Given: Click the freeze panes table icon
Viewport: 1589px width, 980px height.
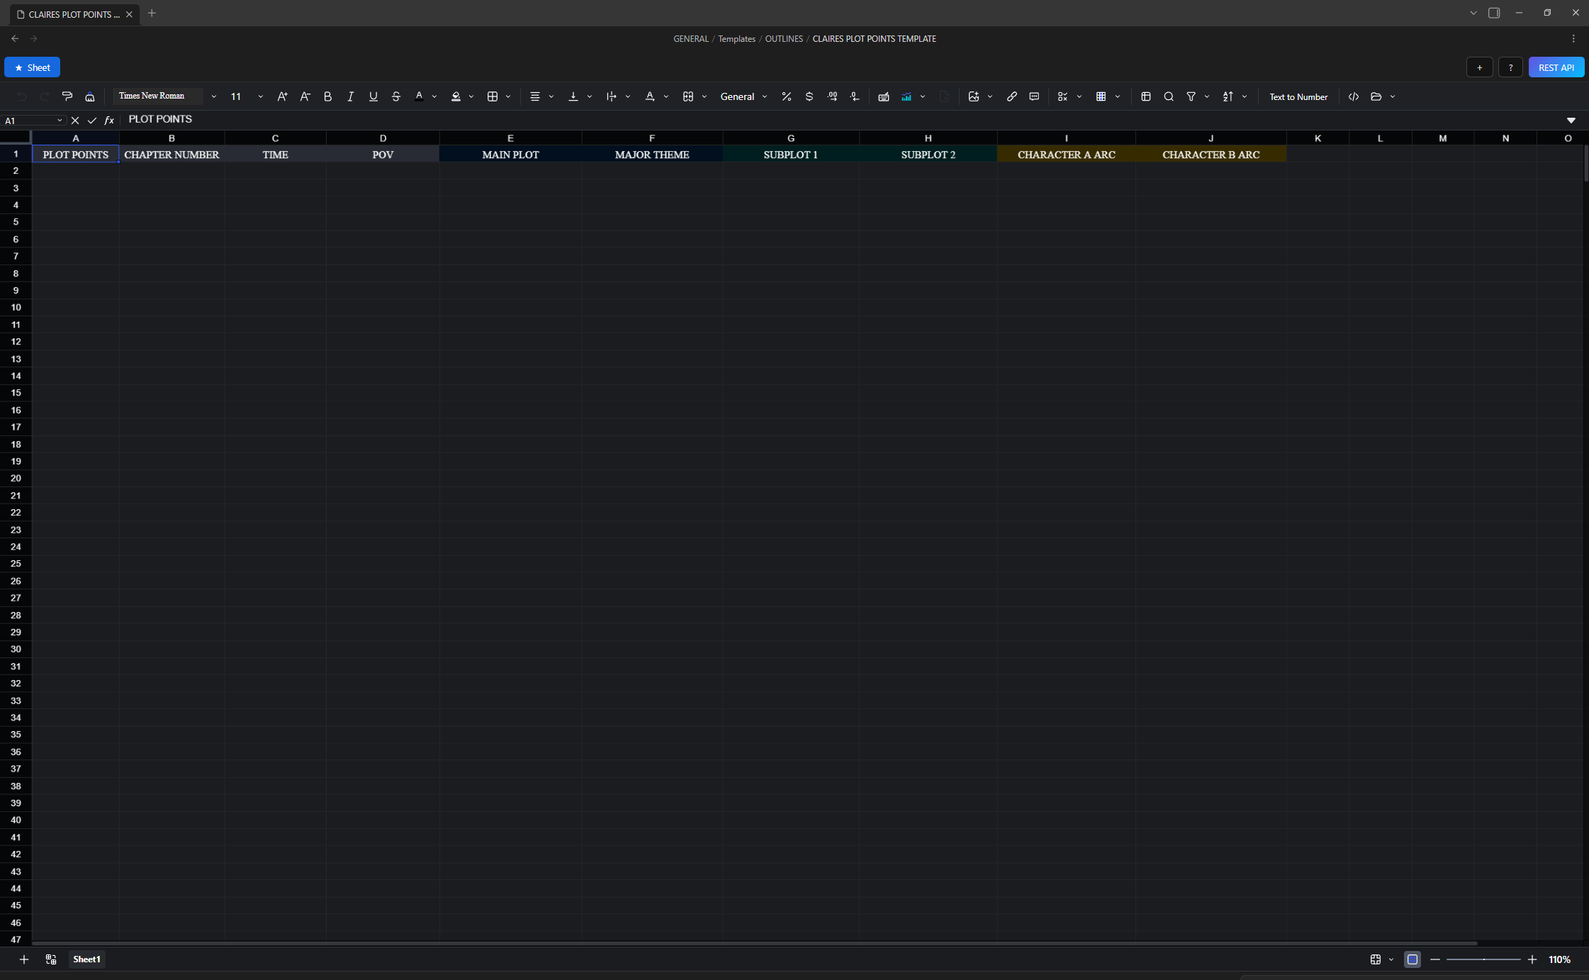Looking at the screenshot, I should [1146, 96].
